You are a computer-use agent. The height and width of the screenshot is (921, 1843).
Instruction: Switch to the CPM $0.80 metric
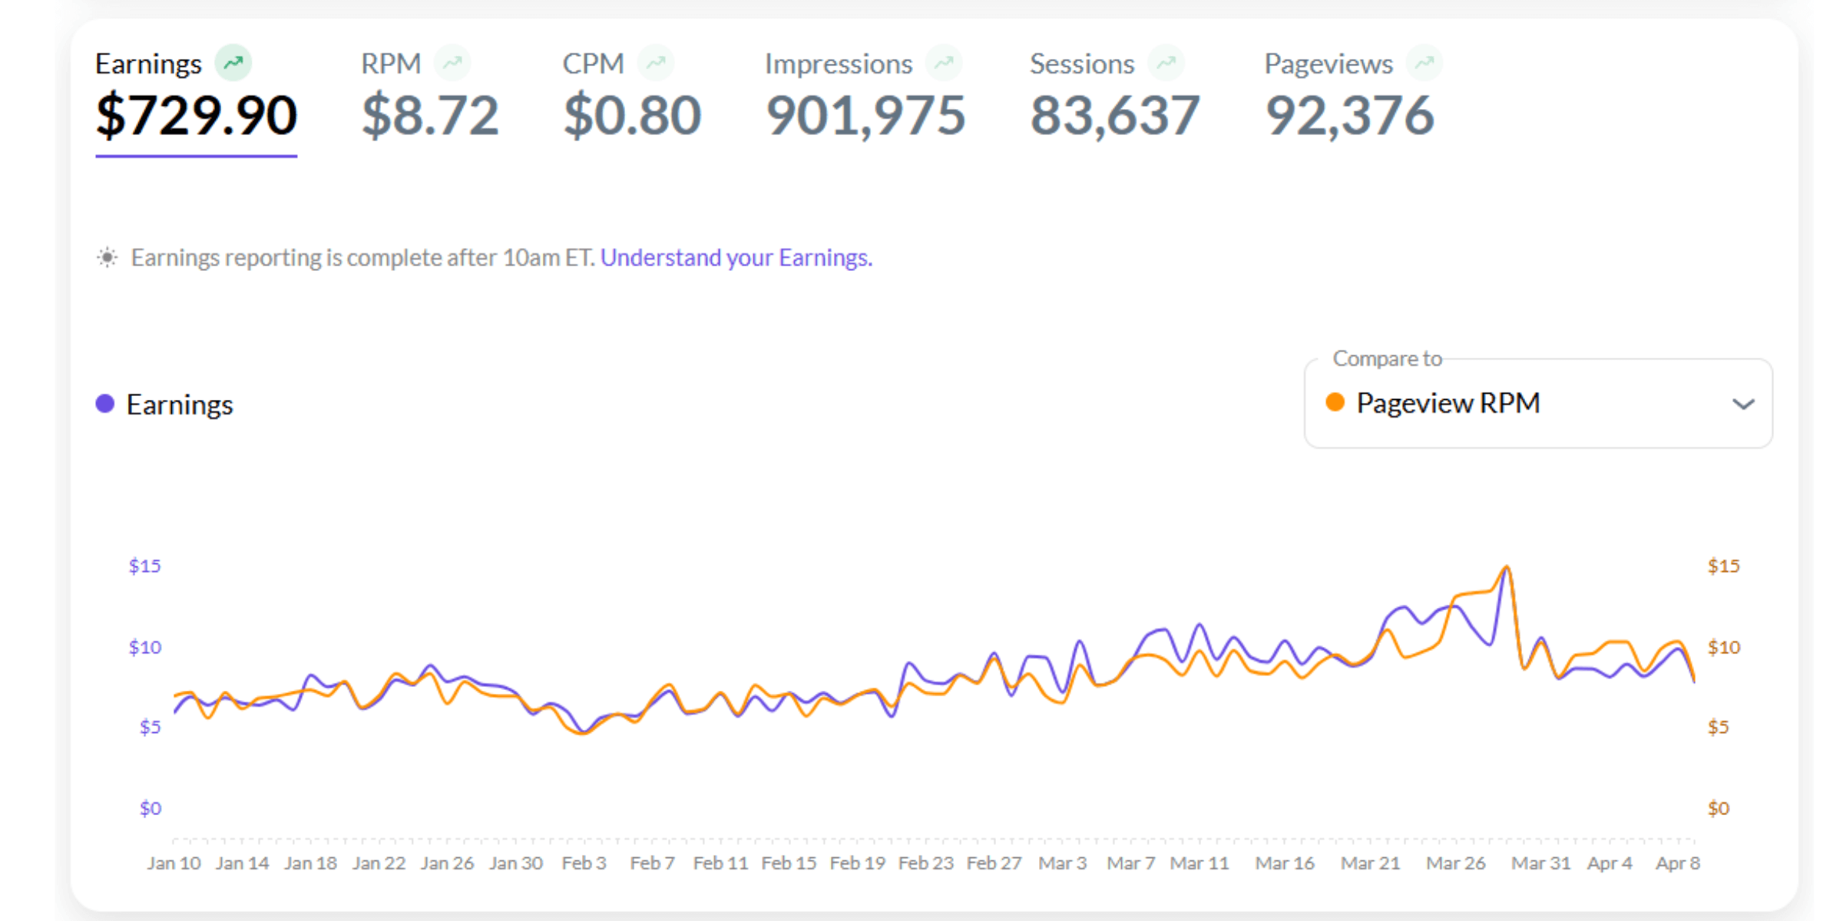click(631, 115)
